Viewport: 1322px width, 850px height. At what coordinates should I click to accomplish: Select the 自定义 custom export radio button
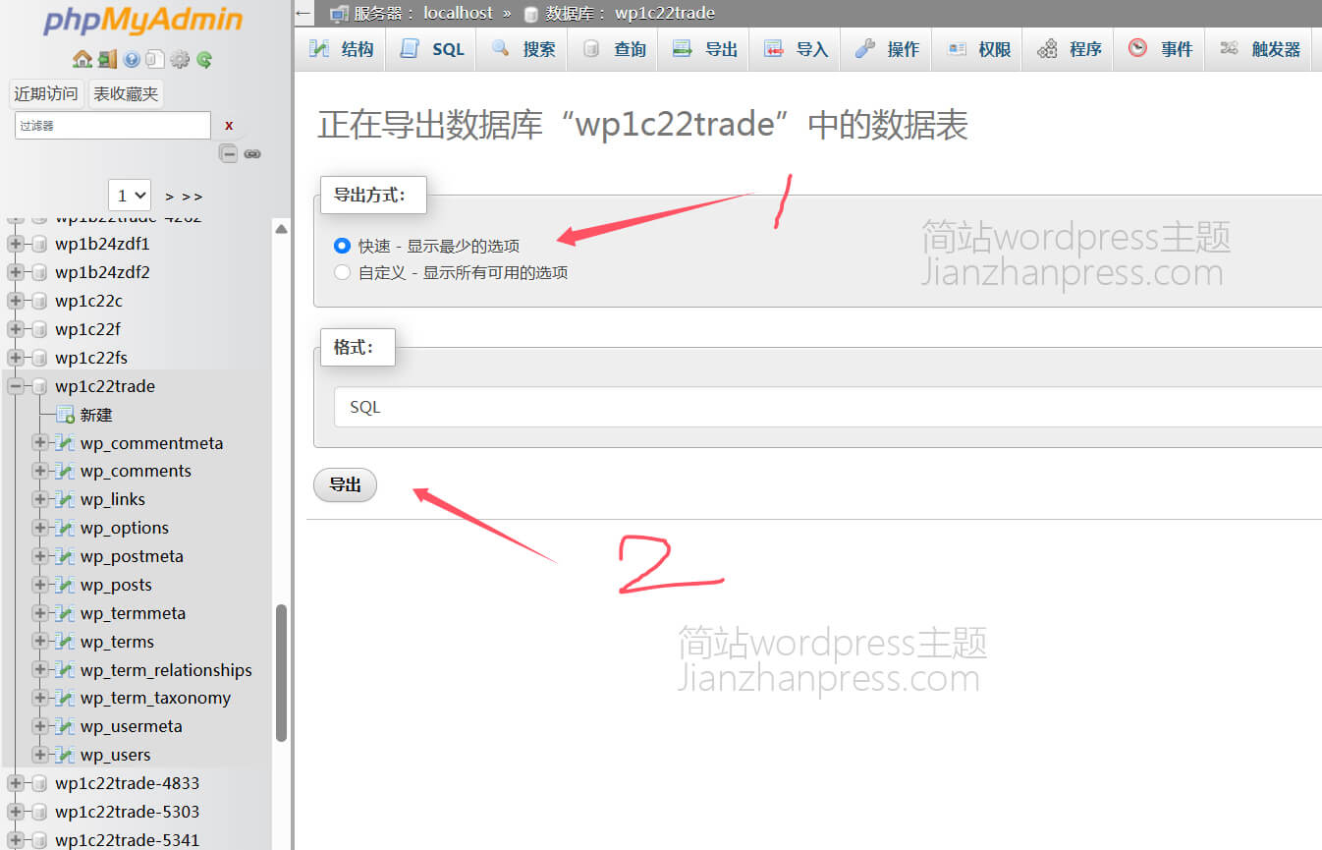coord(342,273)
